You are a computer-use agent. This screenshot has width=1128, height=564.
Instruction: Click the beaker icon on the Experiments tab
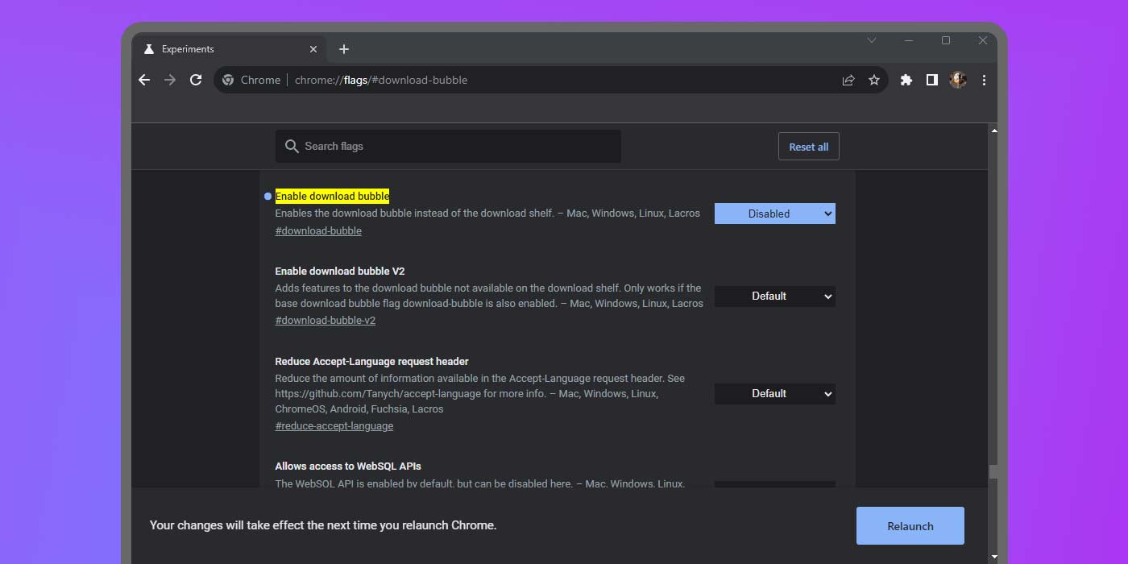(x=148, y=48)
